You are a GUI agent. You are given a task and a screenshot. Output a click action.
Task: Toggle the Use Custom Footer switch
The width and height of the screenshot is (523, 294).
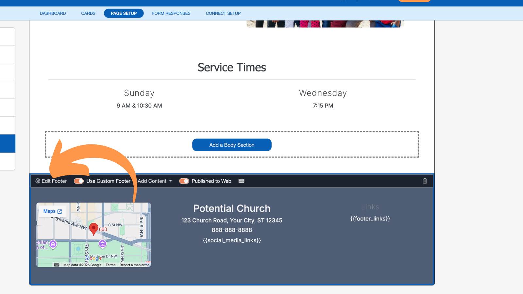coord(79,181)
